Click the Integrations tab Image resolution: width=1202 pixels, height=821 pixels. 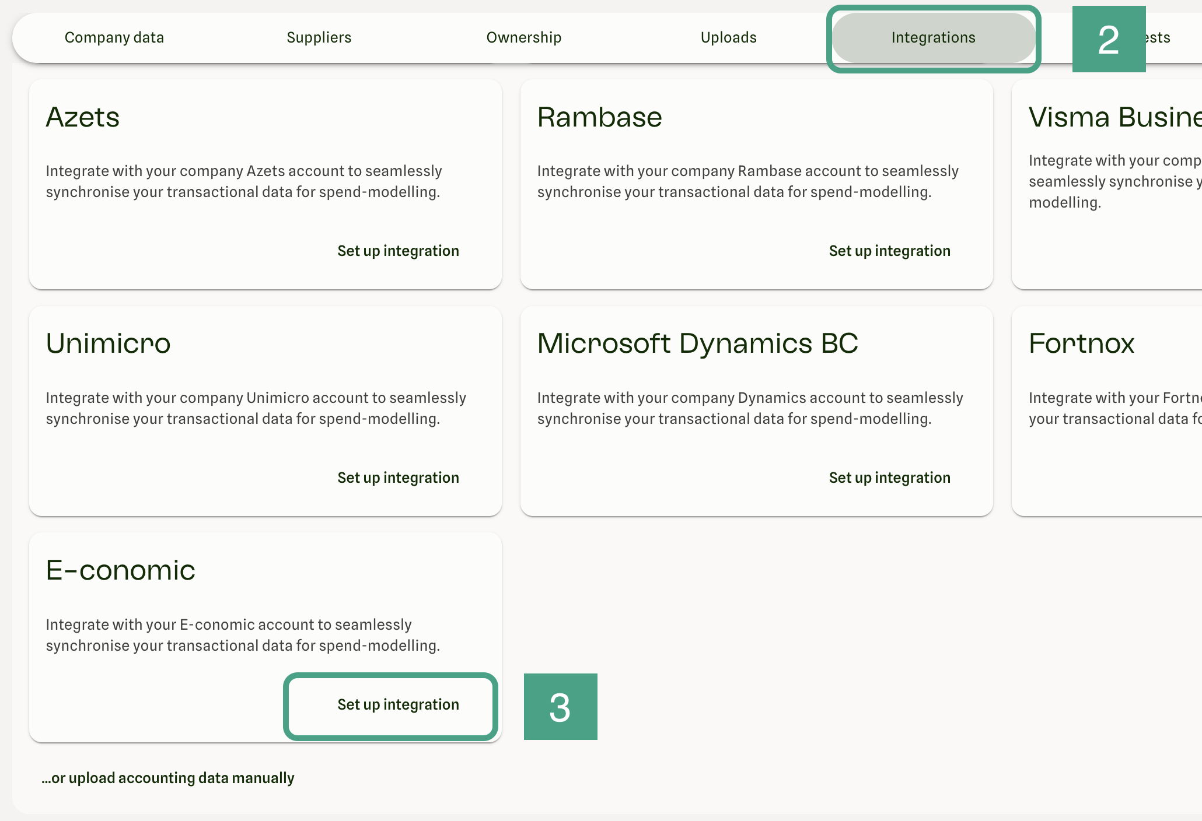point(933,38)
